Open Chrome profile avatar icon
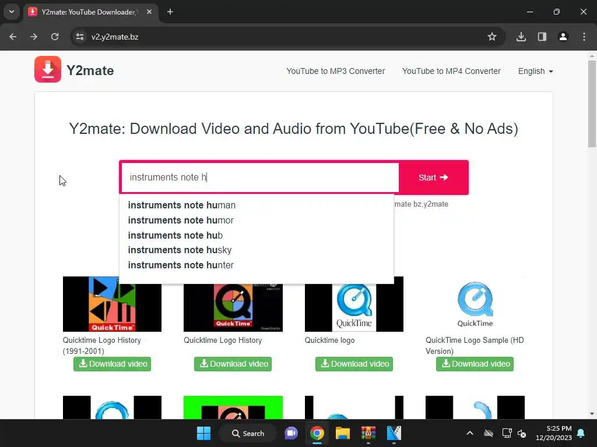597x447 pixels. pyautogui.click(x=563, y=37)
